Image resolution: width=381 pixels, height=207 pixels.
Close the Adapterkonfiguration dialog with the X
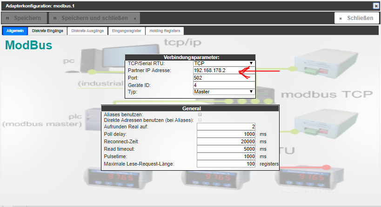376,6
